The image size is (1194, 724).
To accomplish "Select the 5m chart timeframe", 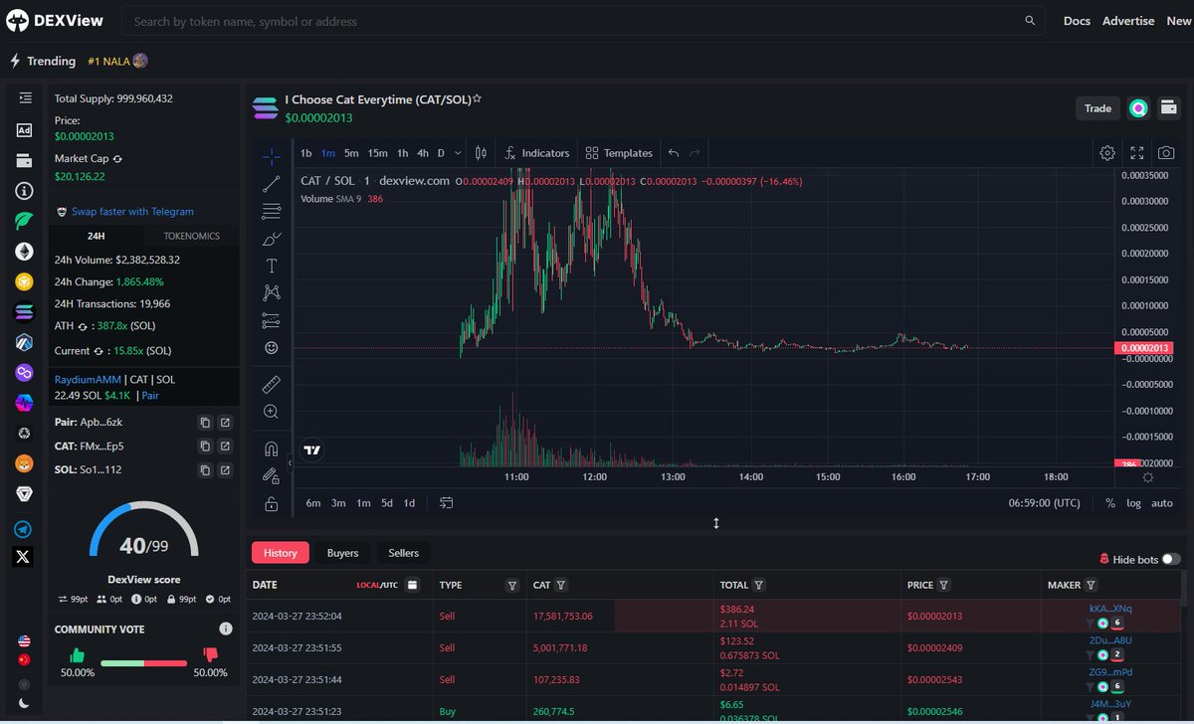I will (x=351, y=153).
